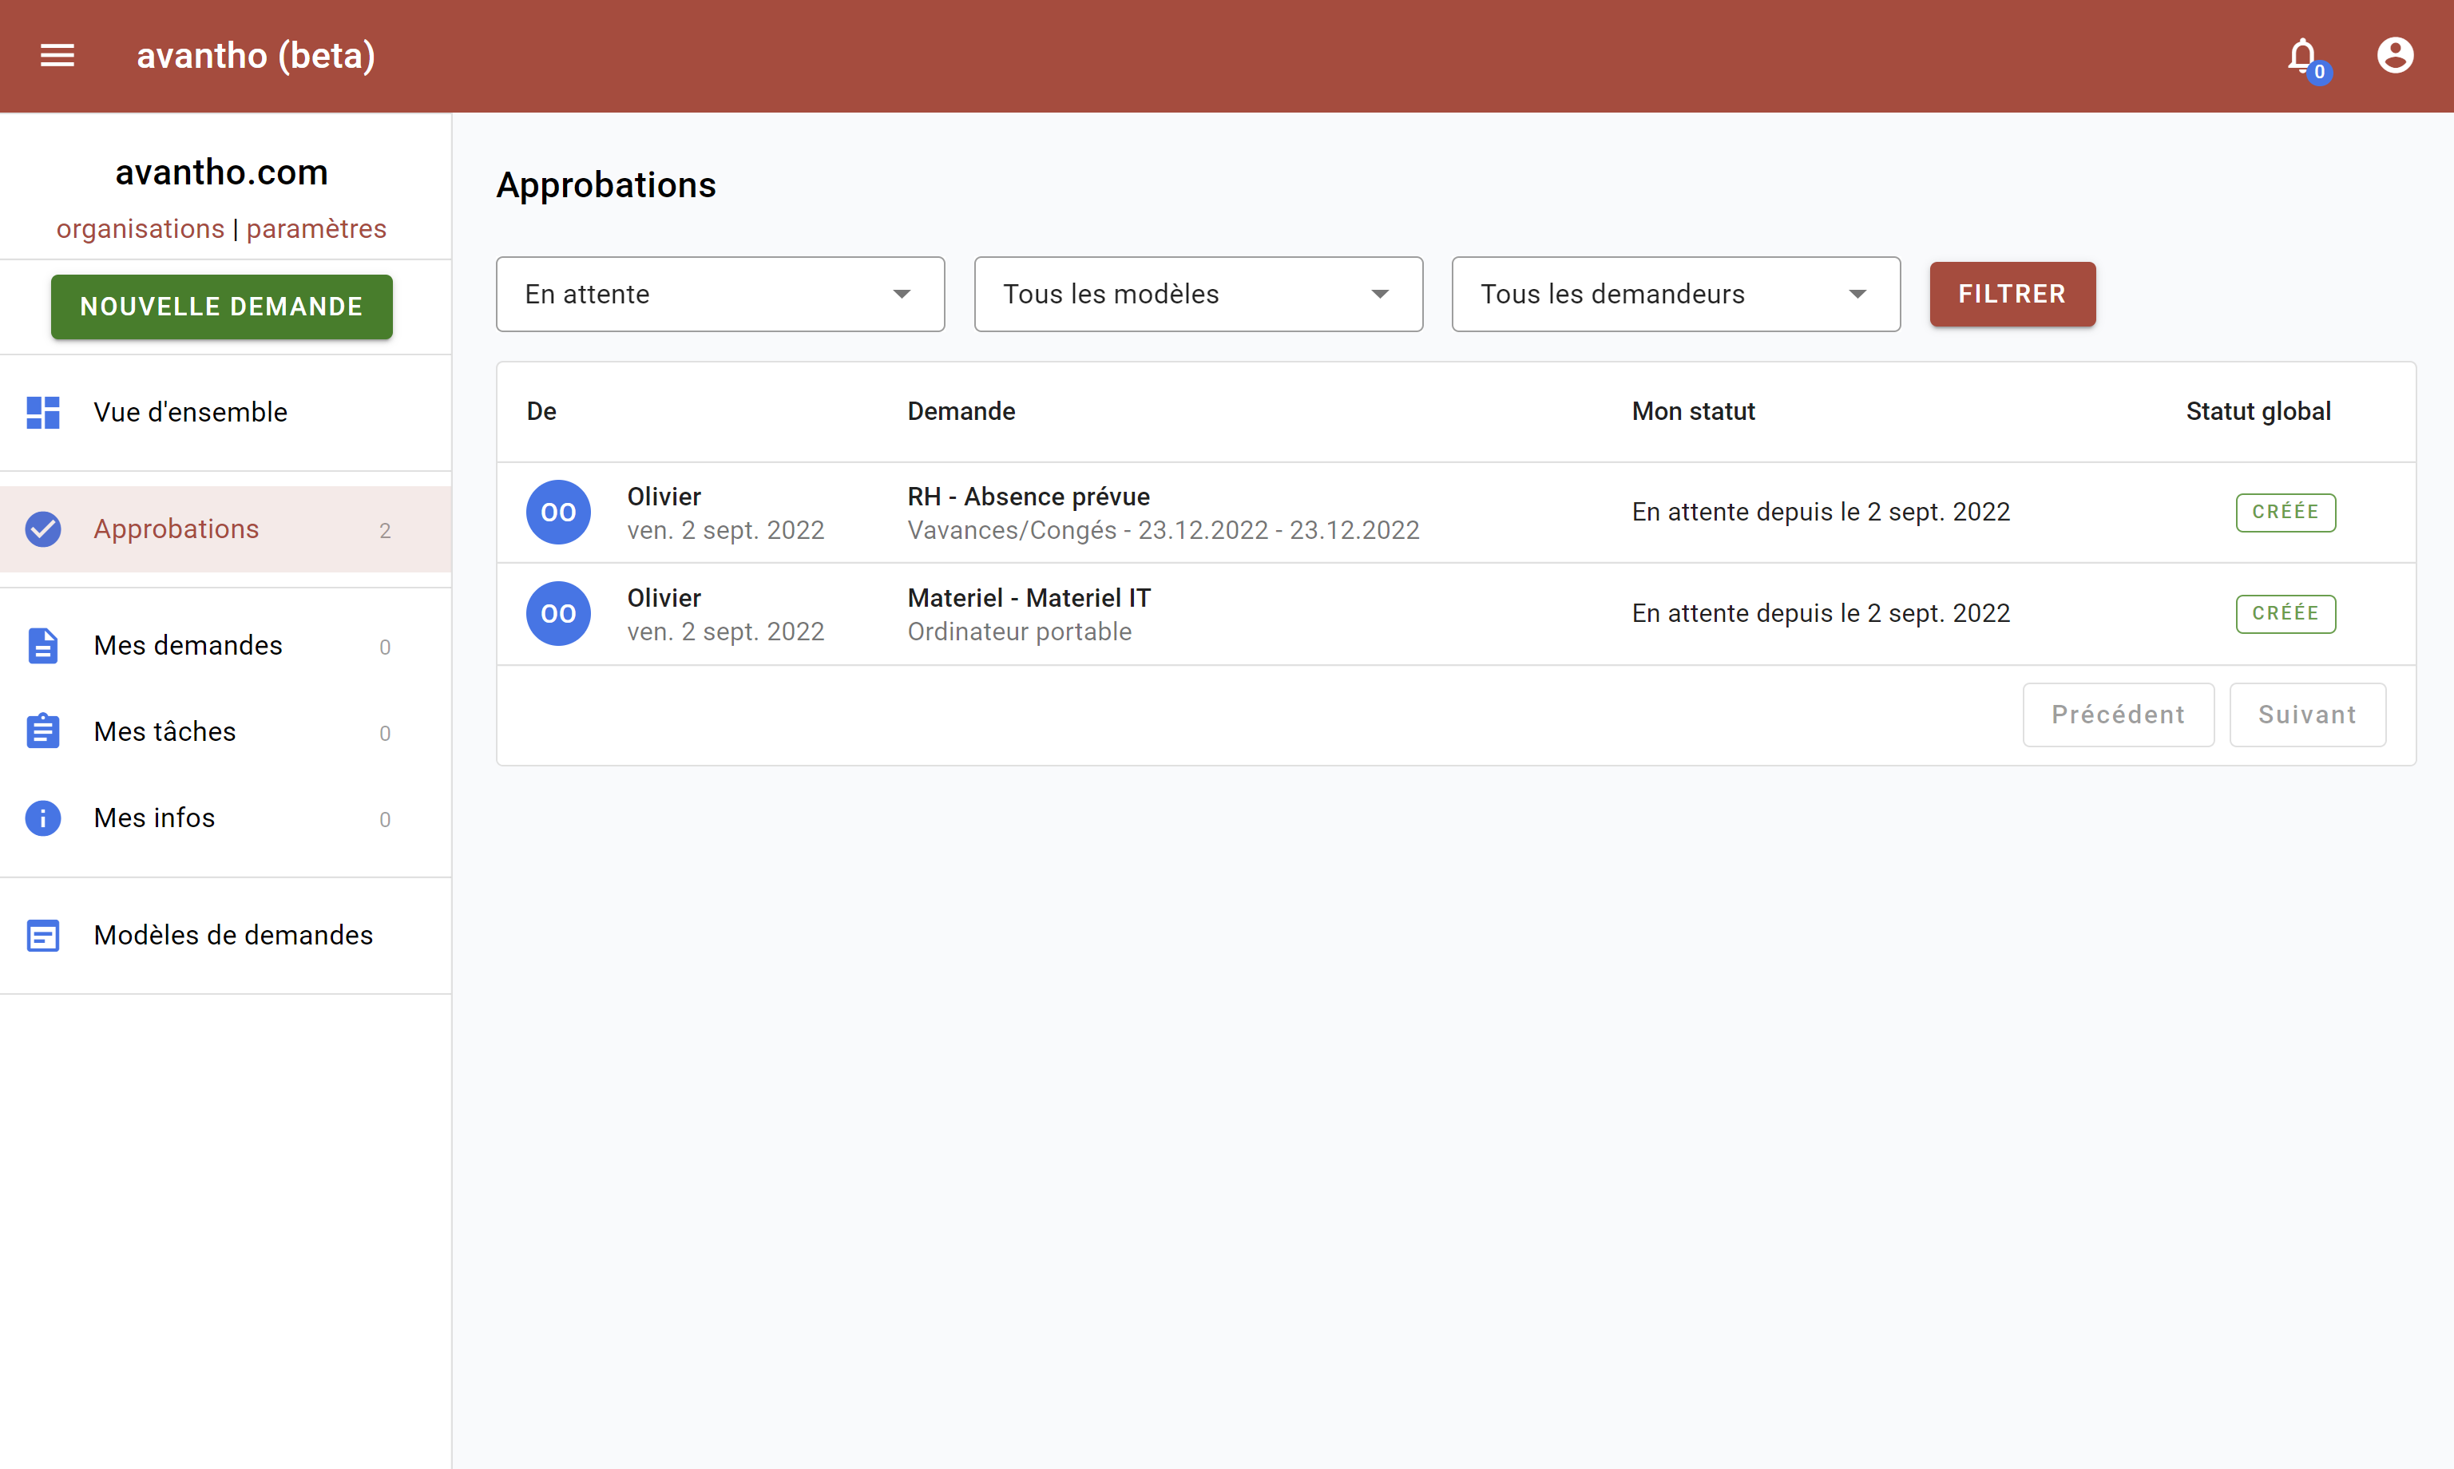Select Approbations in the sidebar
Viewport: 2454px width, 1469px height.
pos(226,529)
